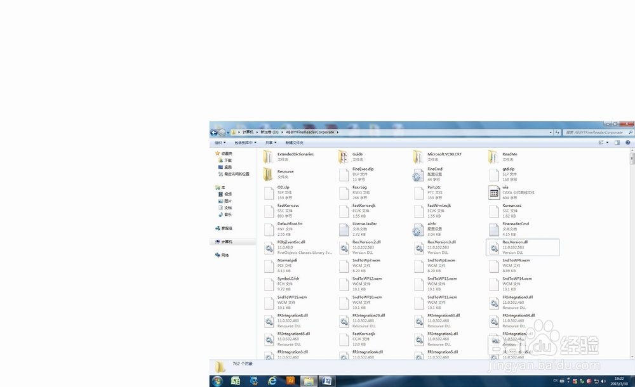This screenshot has height=387, width=635.
Task: Open recent pages dropdown beside Forward
Action: [228, 133]
